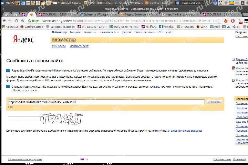Open the Обратная связь footer link

[222, 159]
